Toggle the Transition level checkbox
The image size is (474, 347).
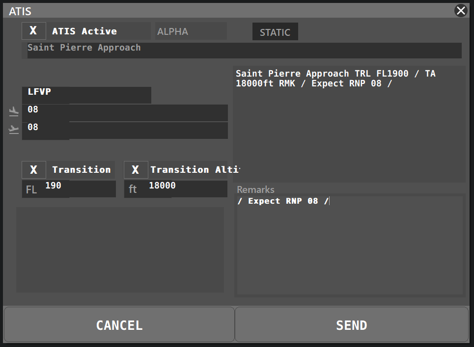[x=33, y=170]
